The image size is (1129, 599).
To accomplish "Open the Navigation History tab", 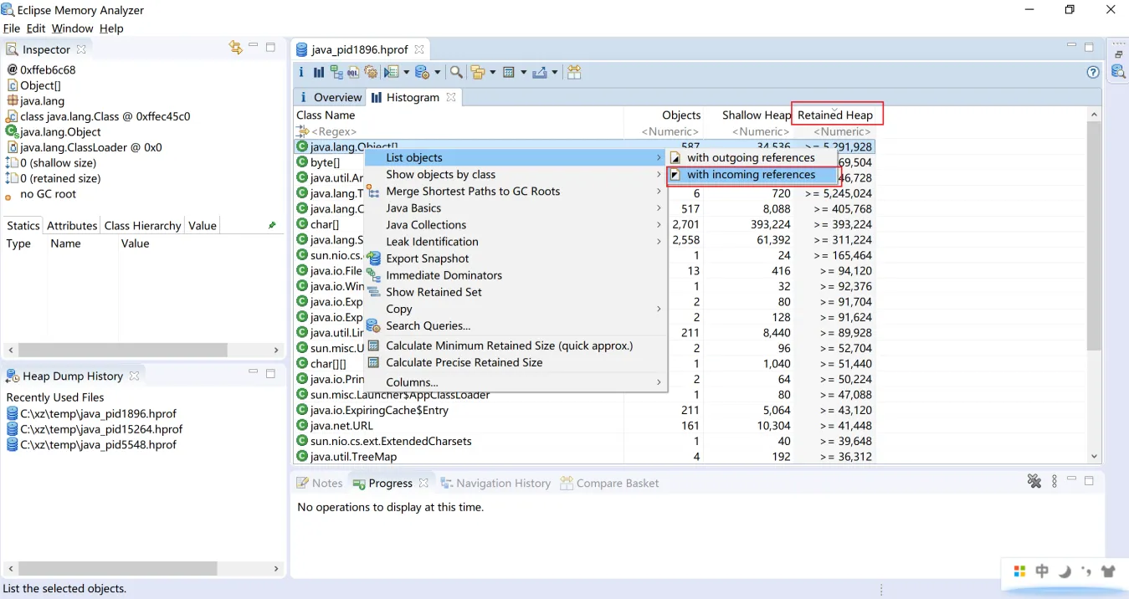I will point(495,484).
